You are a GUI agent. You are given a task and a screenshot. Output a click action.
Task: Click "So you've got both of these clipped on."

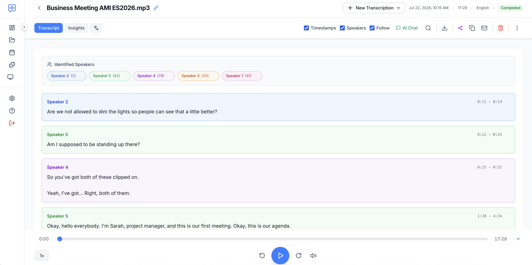coord(93,177)
